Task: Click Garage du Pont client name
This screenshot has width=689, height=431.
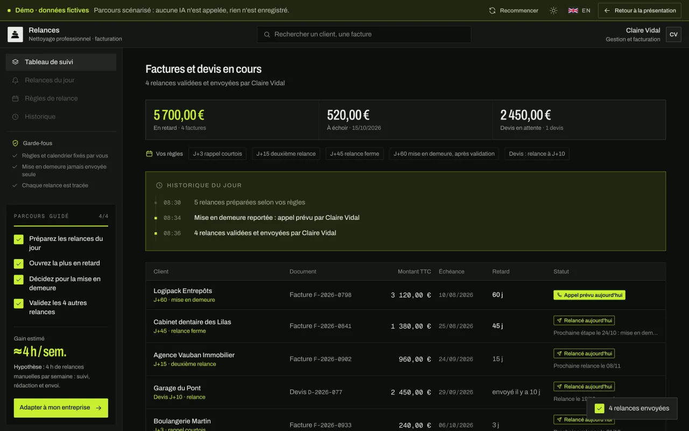Action: click(x=177, y=388)
